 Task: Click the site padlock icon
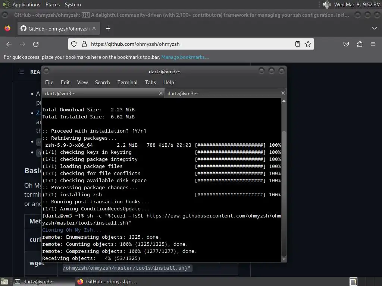[x=84, y=44]
